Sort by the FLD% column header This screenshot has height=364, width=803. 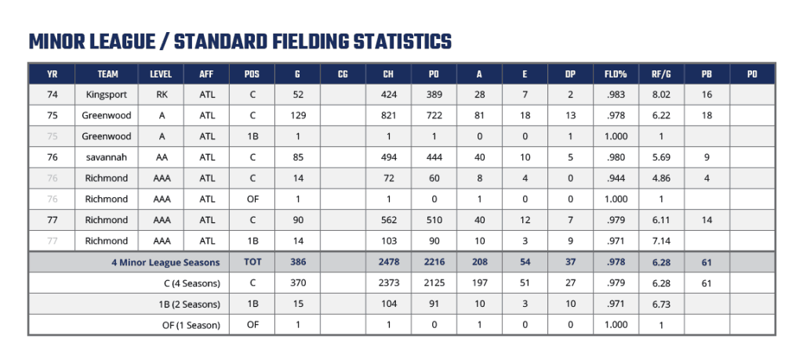[x=616, y=74]
